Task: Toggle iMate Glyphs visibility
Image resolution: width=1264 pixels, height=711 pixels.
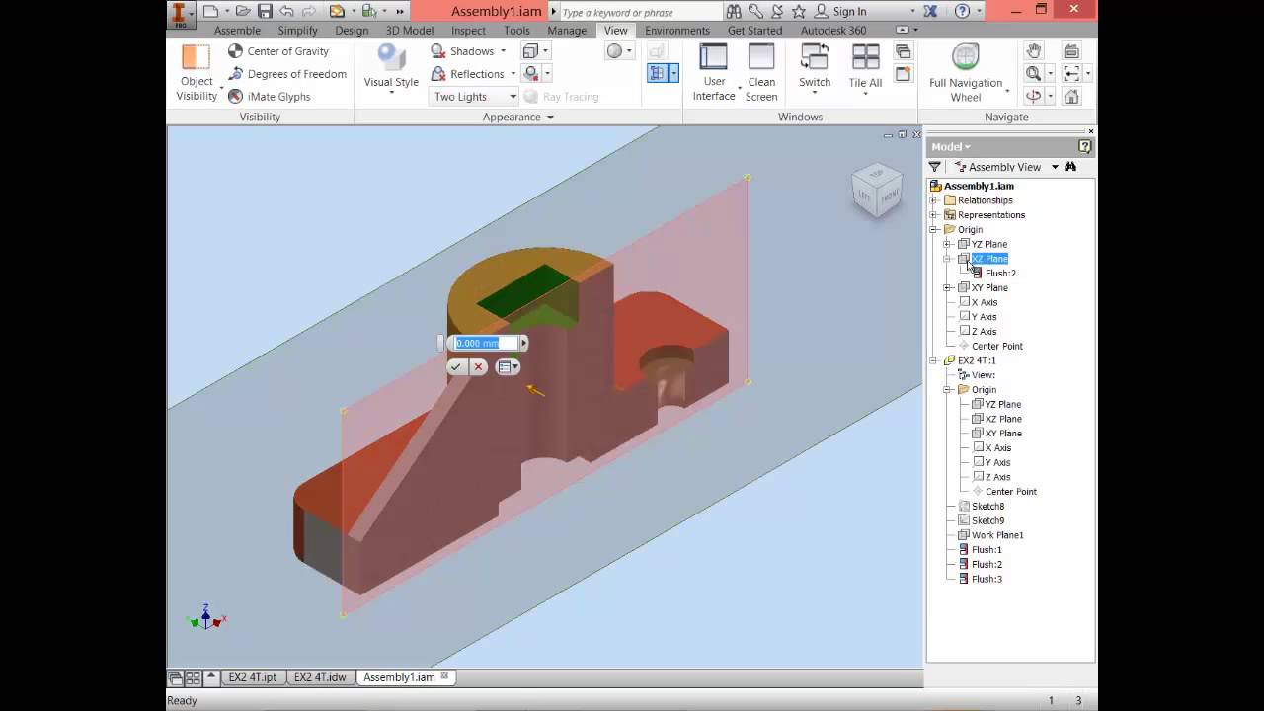Action: [269, 97]
